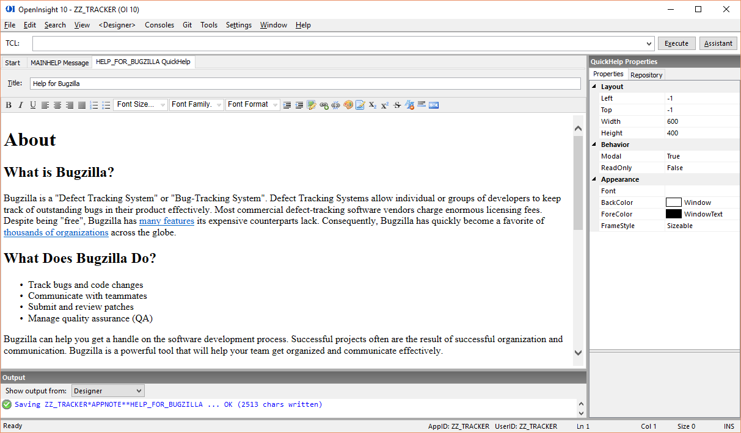
Task: Open the Tools menu
Action: tap(209, 25)
